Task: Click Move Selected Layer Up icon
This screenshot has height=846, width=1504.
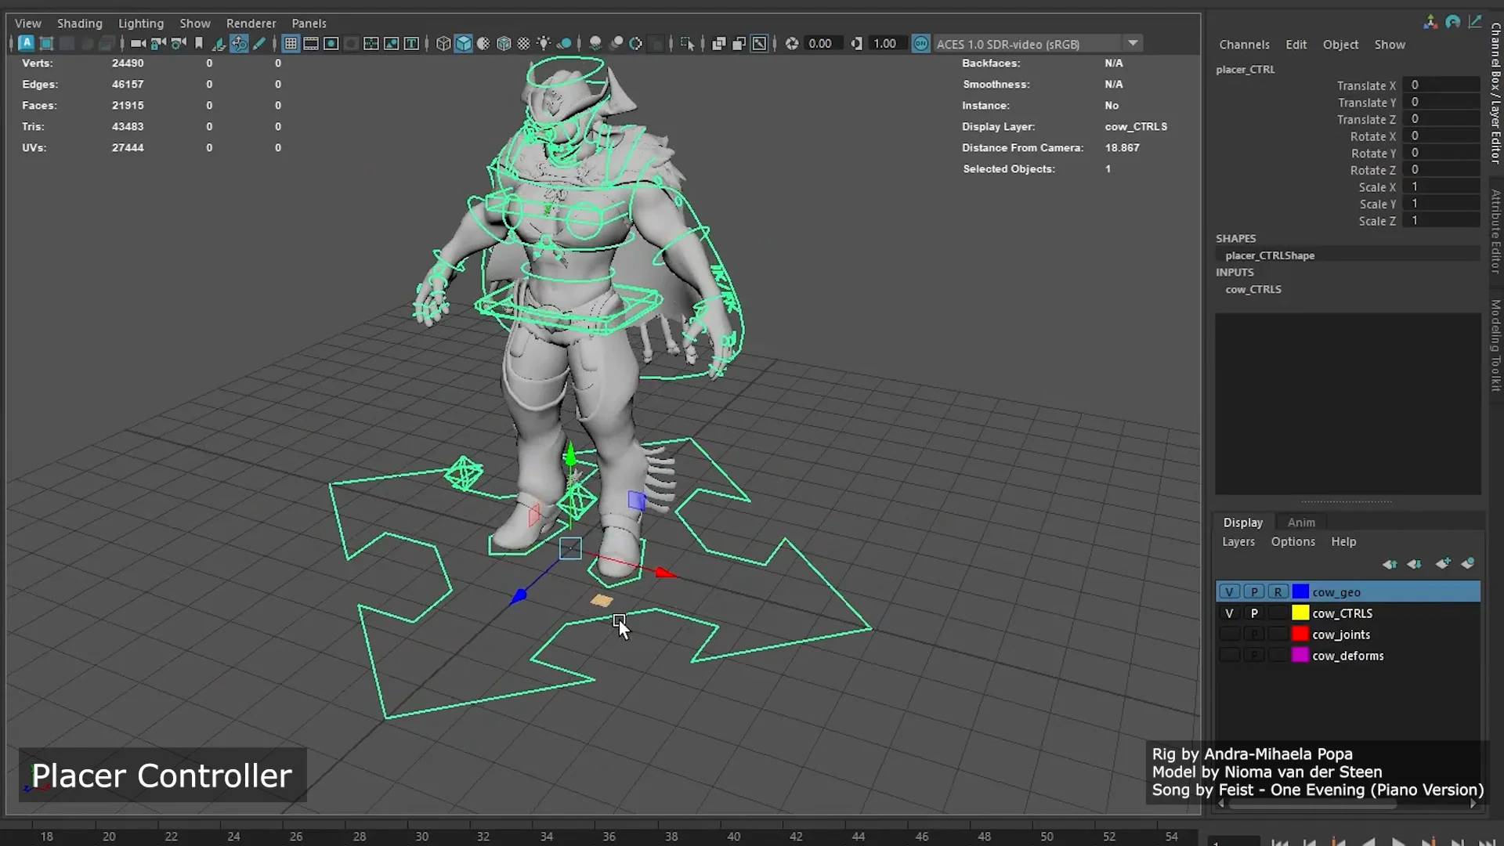Action: 1390,564
